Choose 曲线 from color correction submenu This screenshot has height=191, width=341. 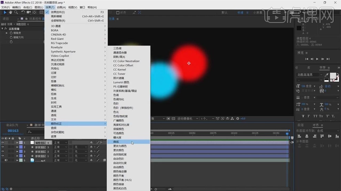point(115,142)
